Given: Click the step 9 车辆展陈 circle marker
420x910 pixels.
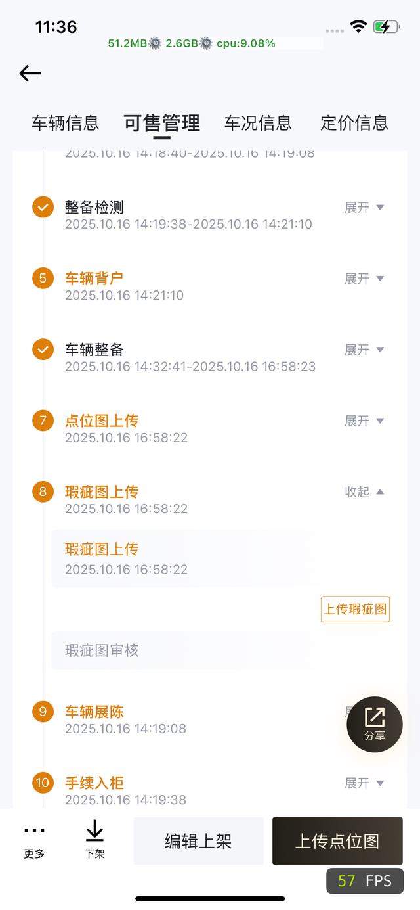Looking at the screenshot, I should click(x=43, y=712).
